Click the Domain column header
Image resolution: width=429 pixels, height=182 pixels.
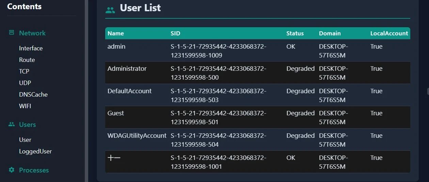[330, 33]
